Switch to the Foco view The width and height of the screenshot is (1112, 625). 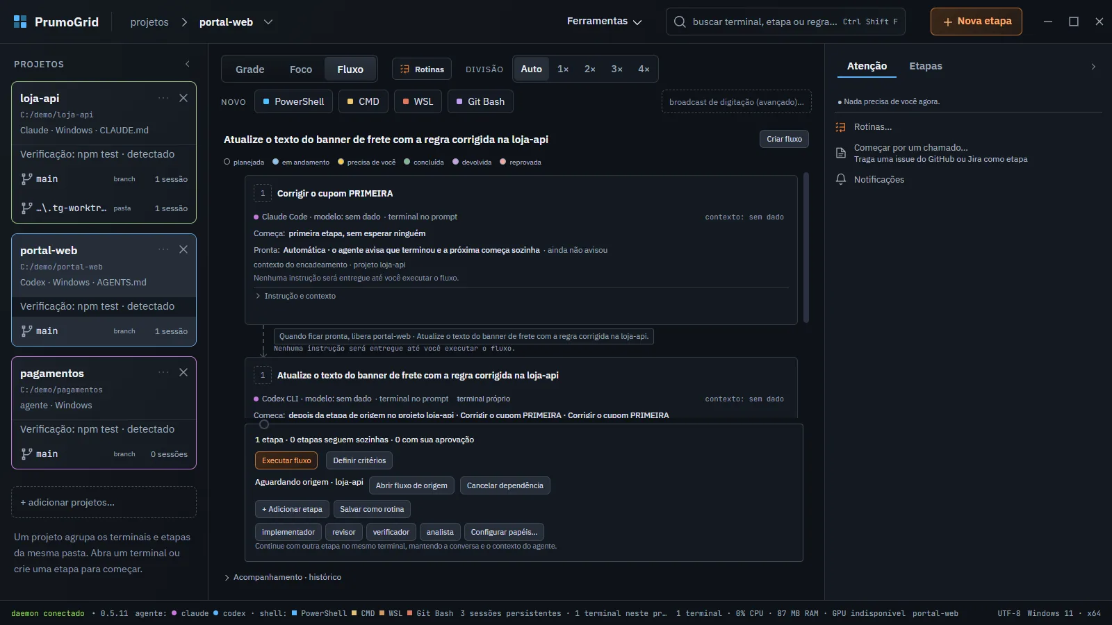pyautogui.click(x=301, y=69)
